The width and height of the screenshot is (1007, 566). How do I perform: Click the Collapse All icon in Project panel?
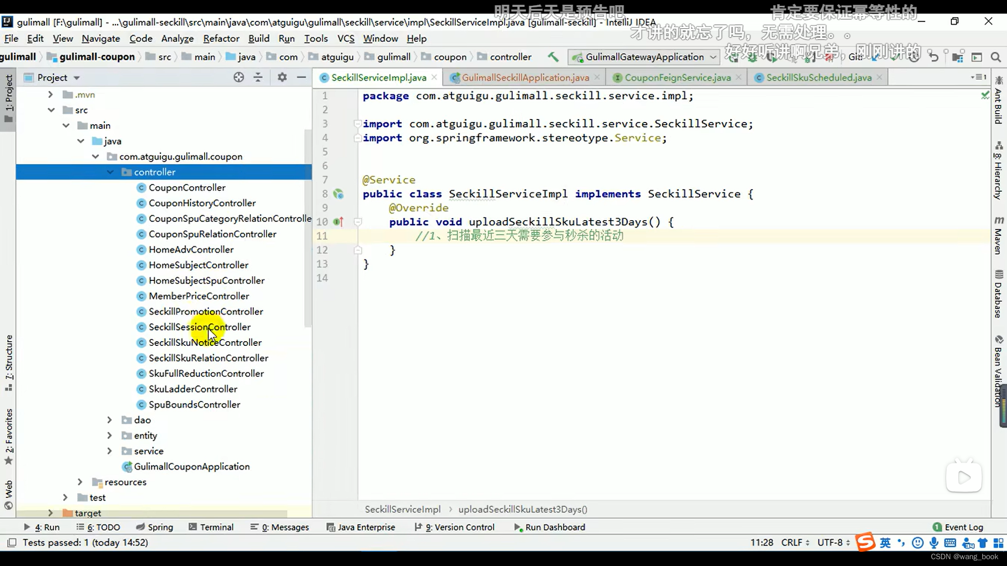[258, 78]
